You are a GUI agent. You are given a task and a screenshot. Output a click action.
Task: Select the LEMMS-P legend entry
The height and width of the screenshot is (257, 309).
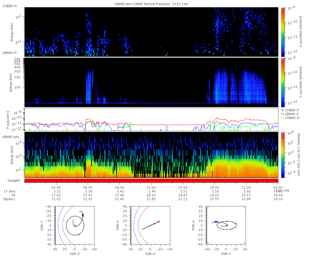290,114
